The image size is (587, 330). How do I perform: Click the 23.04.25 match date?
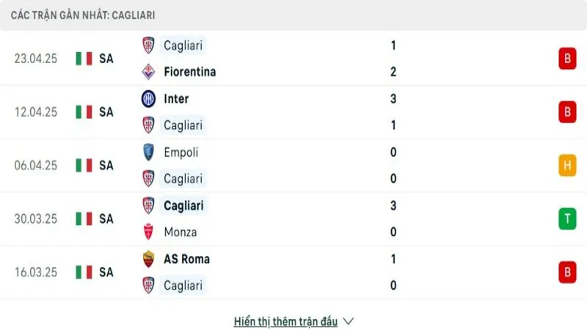pyautogui.click(x=35, y=59)
